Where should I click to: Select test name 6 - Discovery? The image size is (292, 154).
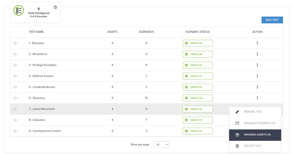pyautogui.click(x=37, y=98)
